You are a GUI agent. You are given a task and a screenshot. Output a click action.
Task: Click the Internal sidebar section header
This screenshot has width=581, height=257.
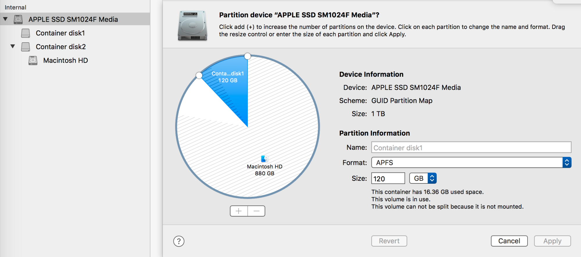[15, 7]
